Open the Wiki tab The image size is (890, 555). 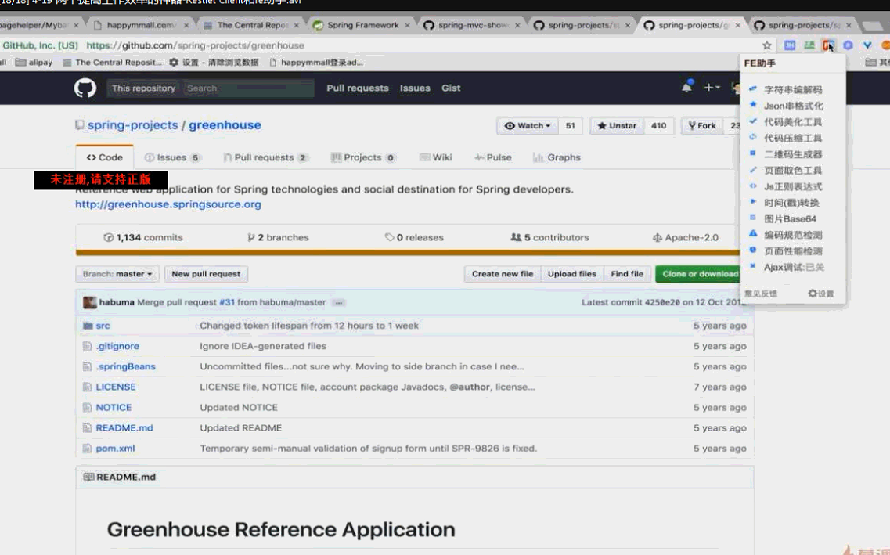pyautogui.click(x=435, y=157)
